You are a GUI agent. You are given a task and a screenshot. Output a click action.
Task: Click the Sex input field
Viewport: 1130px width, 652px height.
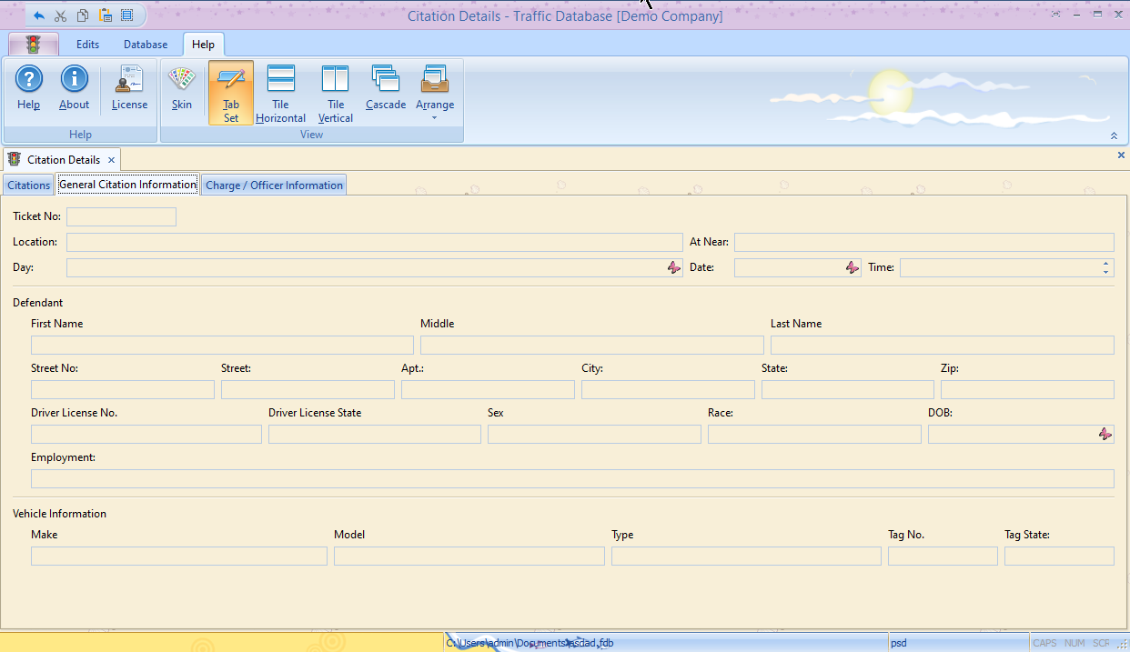(594, 434)
